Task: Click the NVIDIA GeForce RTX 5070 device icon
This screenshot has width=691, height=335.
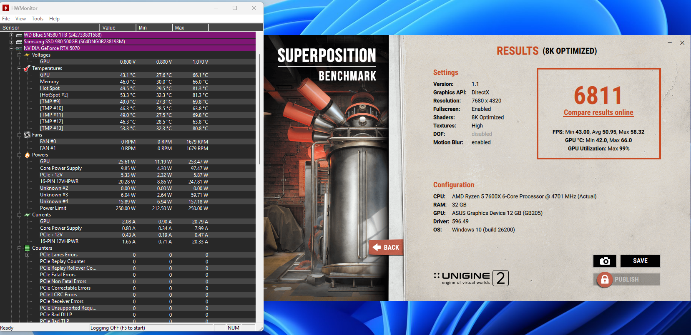Action: [19, 48]
